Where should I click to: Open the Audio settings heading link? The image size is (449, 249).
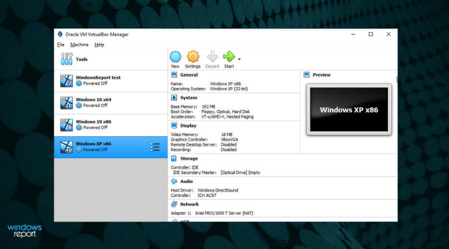[187, 181]
